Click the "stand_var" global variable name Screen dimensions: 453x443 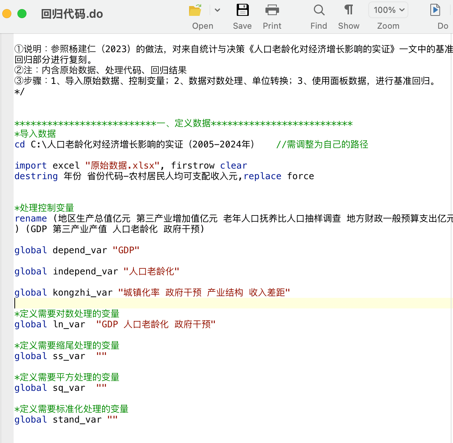pos(77,420)
